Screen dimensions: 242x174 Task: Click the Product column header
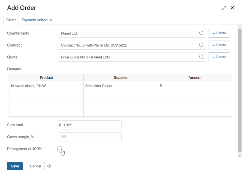tap(46, 77)
